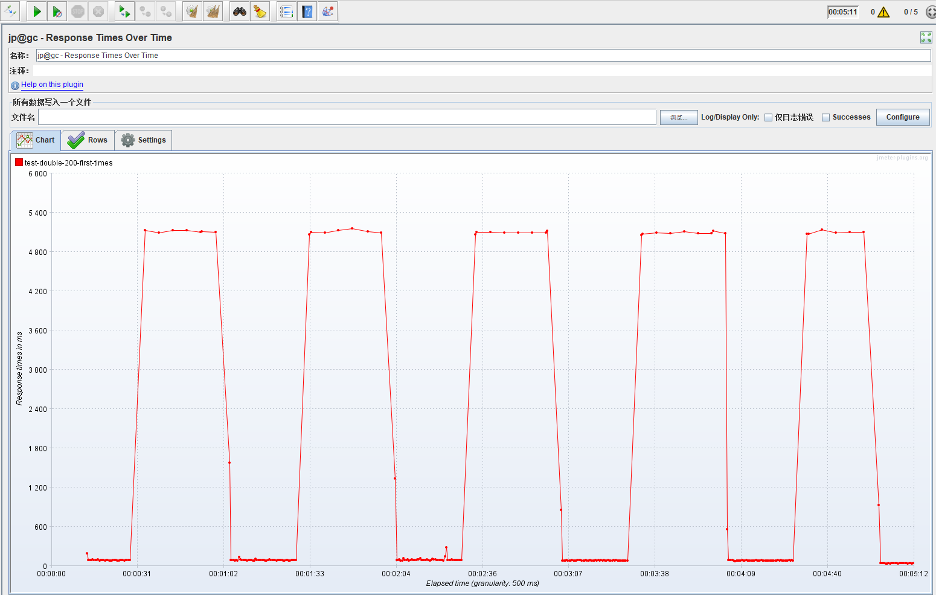Open the Settings tab

(x=144, y=140)
